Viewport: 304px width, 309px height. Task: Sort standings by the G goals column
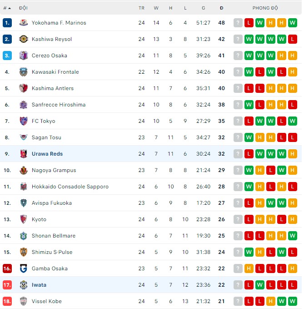coord(203,8)
